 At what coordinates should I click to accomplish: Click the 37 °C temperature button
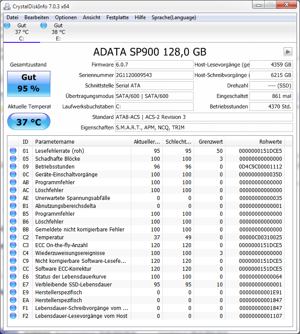point(29,121)
